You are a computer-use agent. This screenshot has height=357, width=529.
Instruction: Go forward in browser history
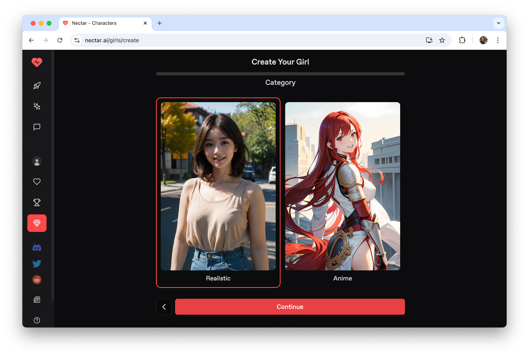[45, 40]
